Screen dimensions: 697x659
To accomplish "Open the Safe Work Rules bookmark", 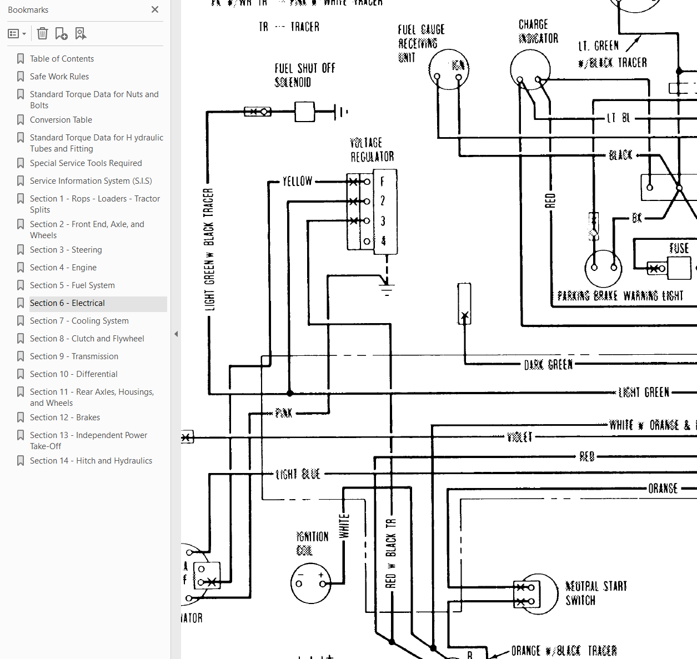I will tap(59, 77).
